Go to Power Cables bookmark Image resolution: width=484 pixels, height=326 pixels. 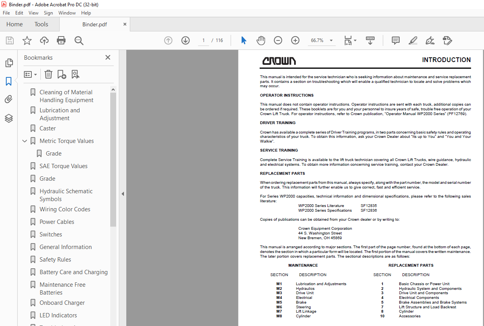57,222
